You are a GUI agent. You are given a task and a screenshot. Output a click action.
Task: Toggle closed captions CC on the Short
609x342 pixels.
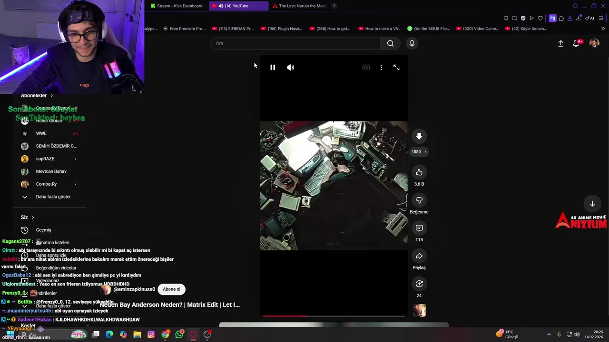(x=366, y=67)
